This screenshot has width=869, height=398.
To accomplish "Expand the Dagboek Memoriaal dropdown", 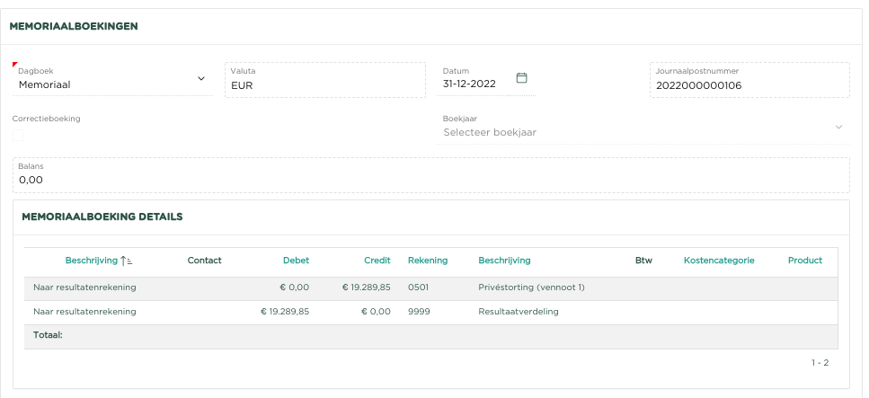I will (201, 79).
